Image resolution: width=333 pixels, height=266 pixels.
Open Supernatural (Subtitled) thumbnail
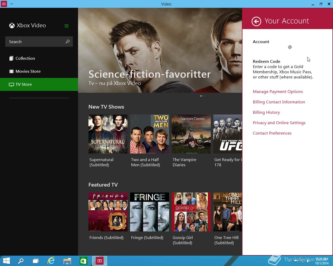tap(108, 134)
